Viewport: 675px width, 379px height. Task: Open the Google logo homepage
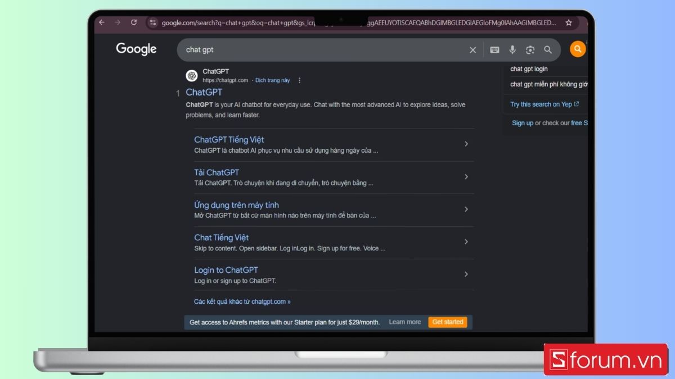tap(136, 49)
